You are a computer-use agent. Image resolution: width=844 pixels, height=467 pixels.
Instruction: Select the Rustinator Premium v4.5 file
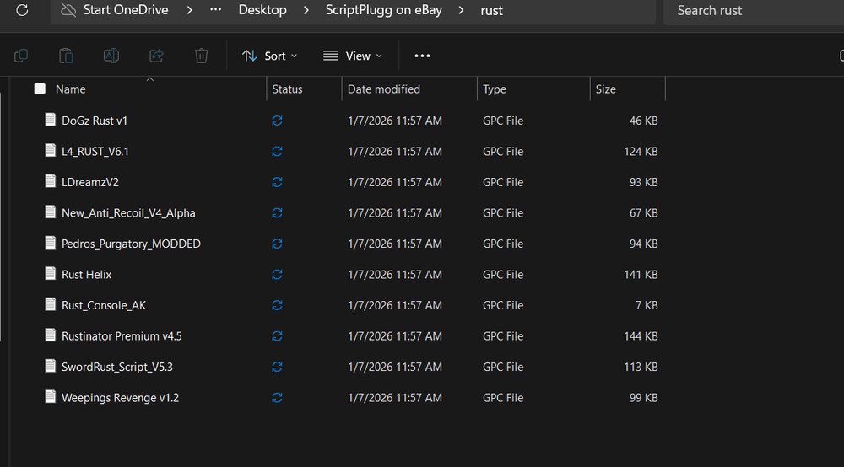(x=122, y=336)
